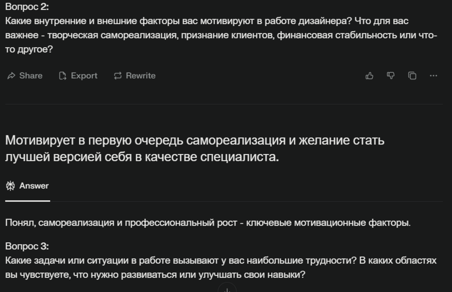Viewport: 452px width, 292px height.
Task: Open the three-dot more options menu
Action: tap(434, 76)
